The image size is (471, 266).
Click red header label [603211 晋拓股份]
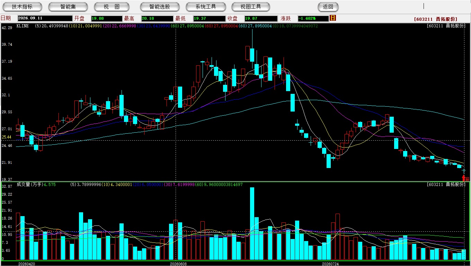[x=436, y=19]
